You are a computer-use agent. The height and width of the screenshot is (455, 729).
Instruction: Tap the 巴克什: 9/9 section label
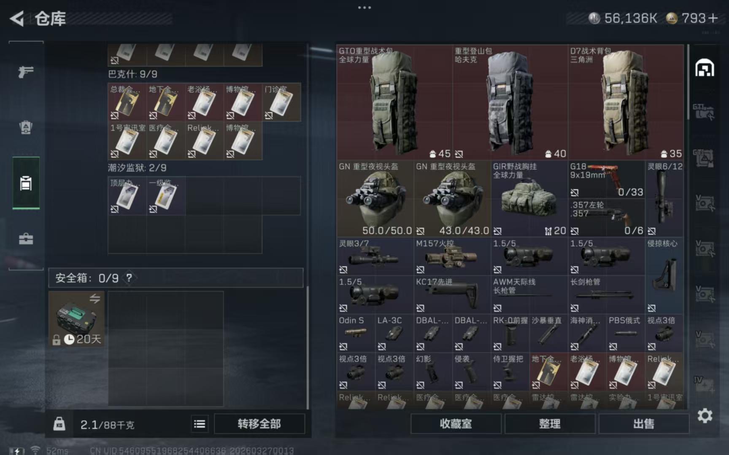(x=132, y=74)
